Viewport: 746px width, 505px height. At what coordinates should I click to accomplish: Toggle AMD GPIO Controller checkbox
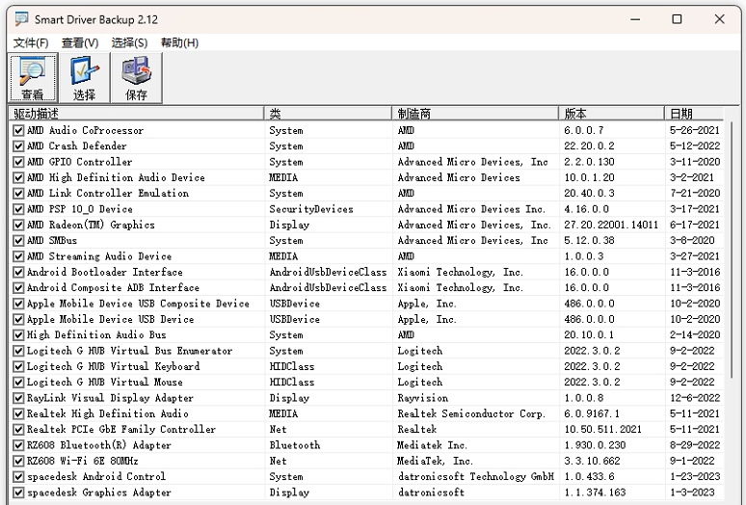click(x=18, y=162)
